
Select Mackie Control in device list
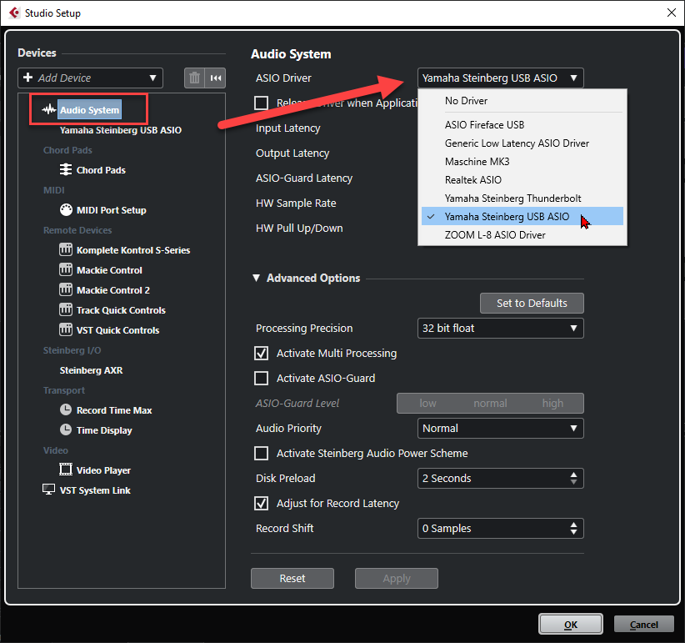pos(109,270)
